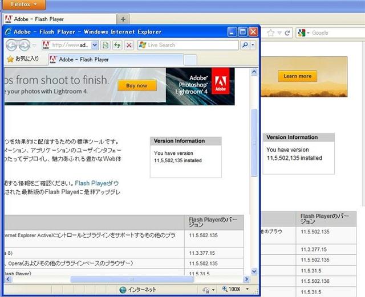
Task: Select the Firefox tab Adobe - Flash Player
Action: (60, 19)
